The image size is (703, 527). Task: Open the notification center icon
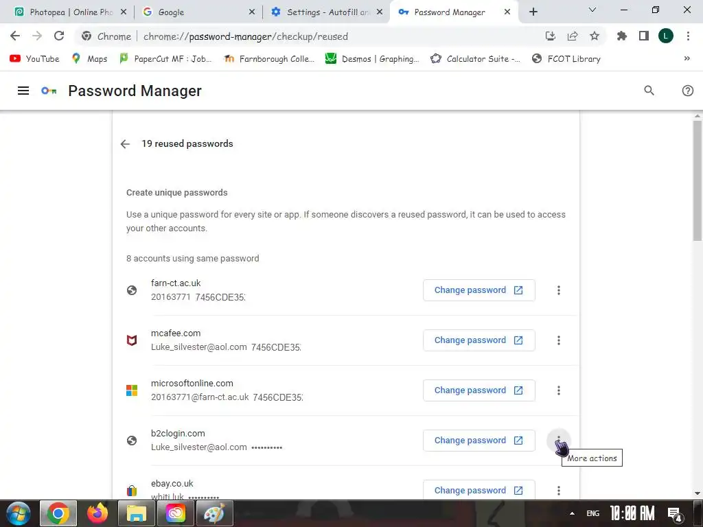pos(675,514)
